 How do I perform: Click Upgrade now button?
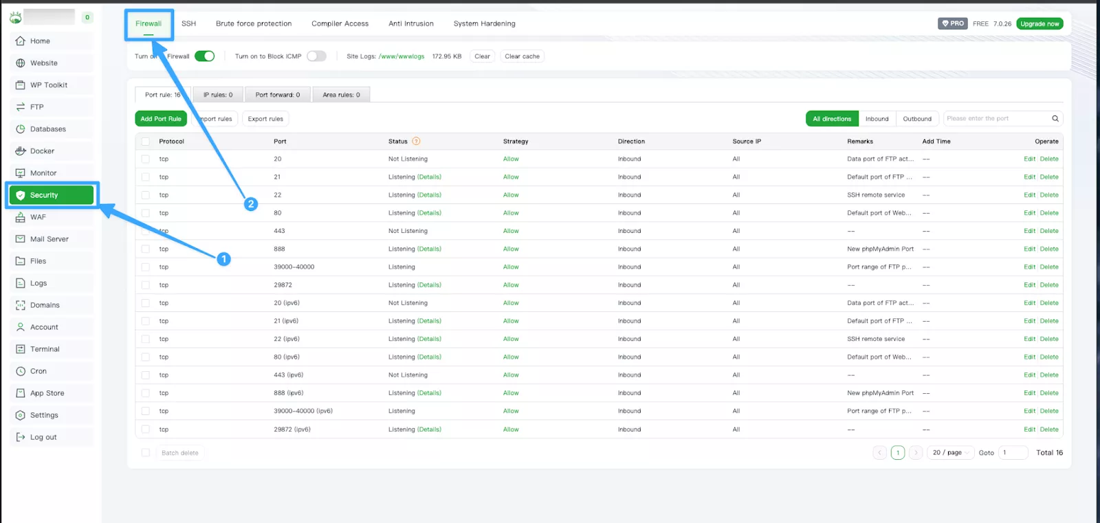point(1039,23)
